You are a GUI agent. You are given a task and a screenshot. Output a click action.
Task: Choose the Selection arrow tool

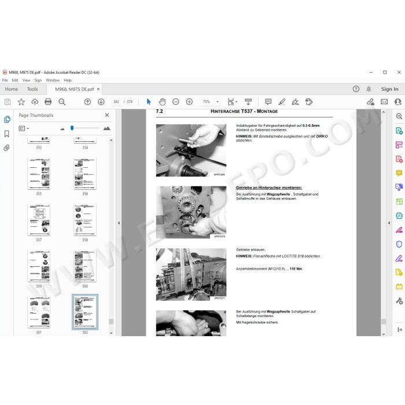pyautogui.click(x=149, y=102)
